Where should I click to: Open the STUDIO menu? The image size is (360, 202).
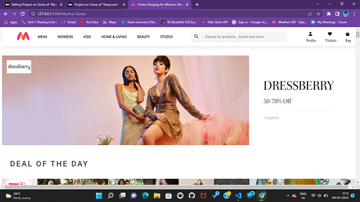coord(167,36)
